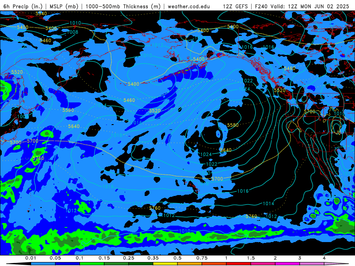Click the 1020 pressure contour label
Image resolution: width=355 pixels, height=266 pixels.
(205, 173)
